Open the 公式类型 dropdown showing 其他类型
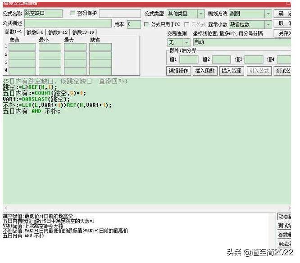The height and width of the screenshot is (263, 300). 186,14
